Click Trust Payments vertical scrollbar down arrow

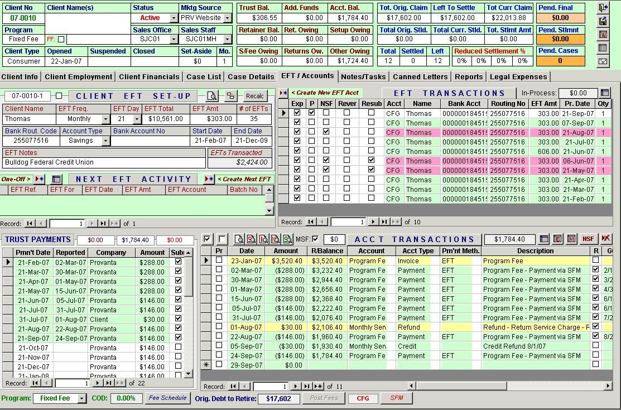[189, 373]
